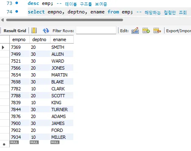Click the Result Grid label
Image resolution: width=191 pixels, height=151 pixels.
click(15, 31)
